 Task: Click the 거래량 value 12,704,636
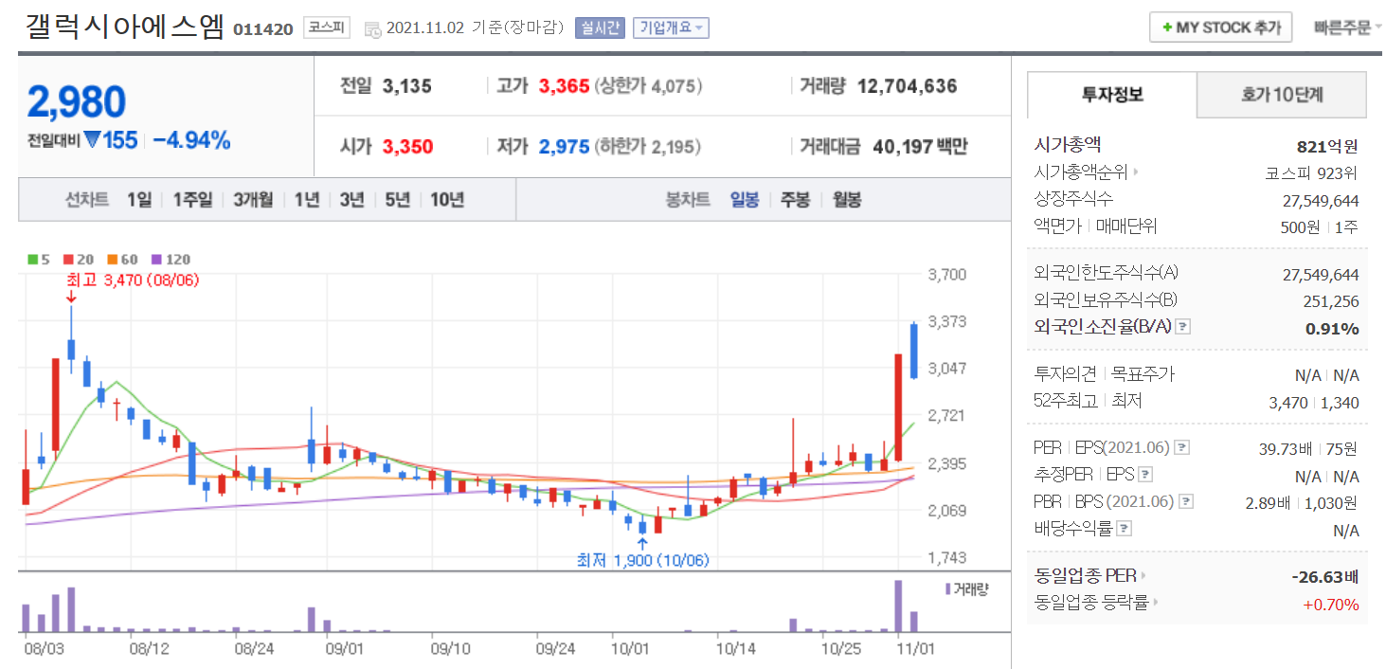point(908,86)
